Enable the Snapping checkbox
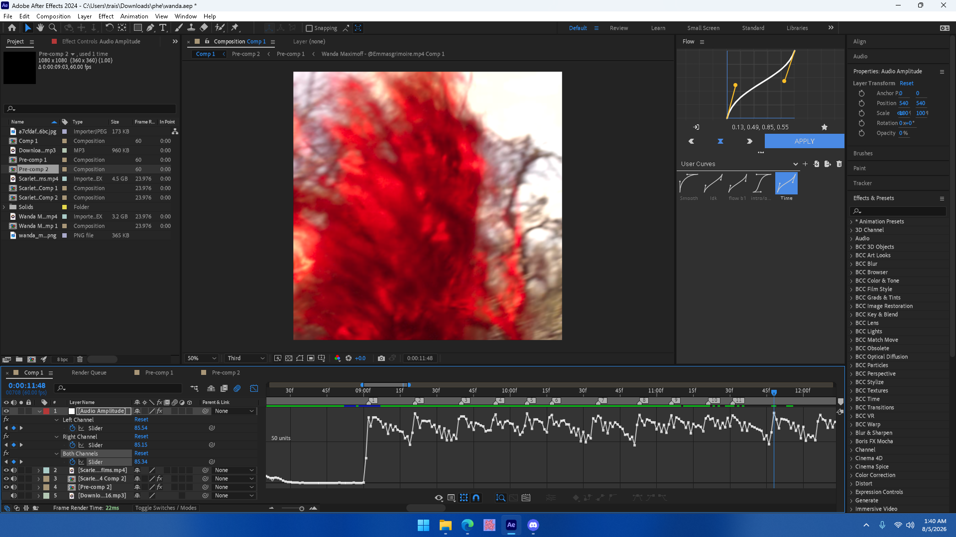Screen dimensions: 956x537 309,28
